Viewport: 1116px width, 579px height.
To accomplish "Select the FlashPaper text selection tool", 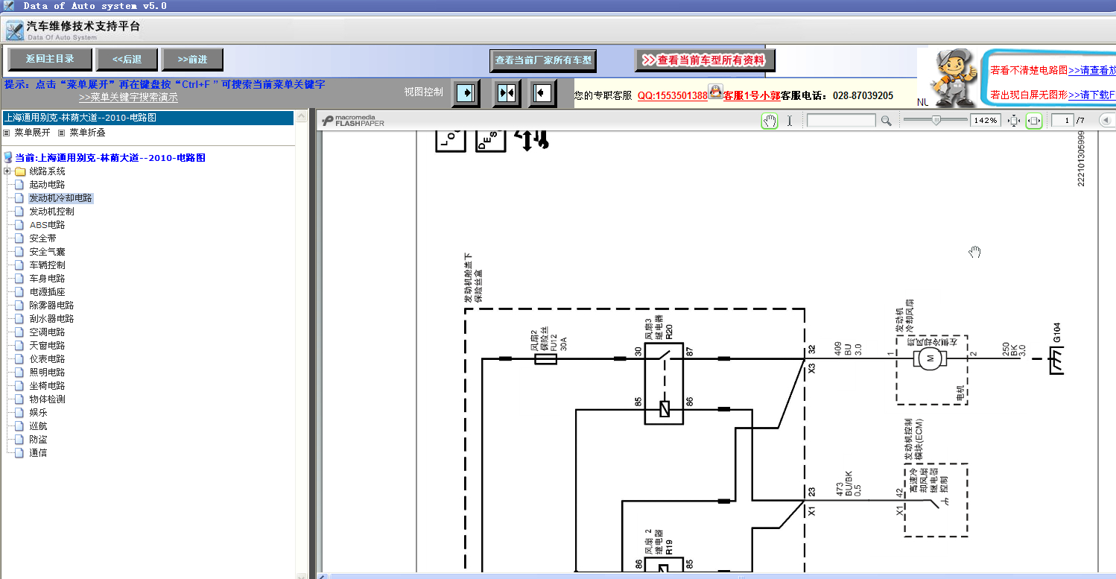I will 790,121.
